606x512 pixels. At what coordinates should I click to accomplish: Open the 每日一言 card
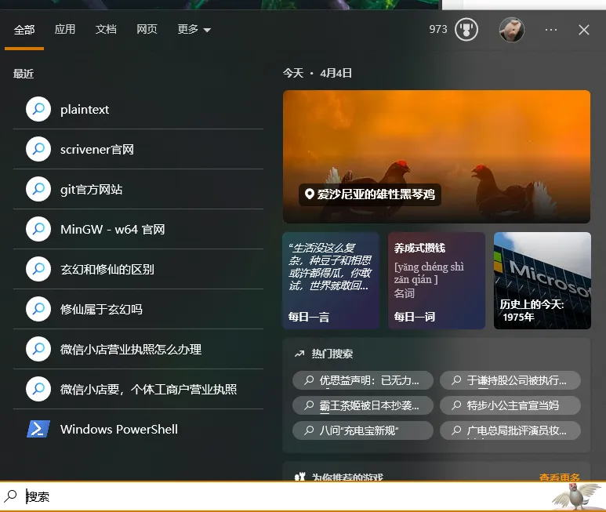pos(331,281)
